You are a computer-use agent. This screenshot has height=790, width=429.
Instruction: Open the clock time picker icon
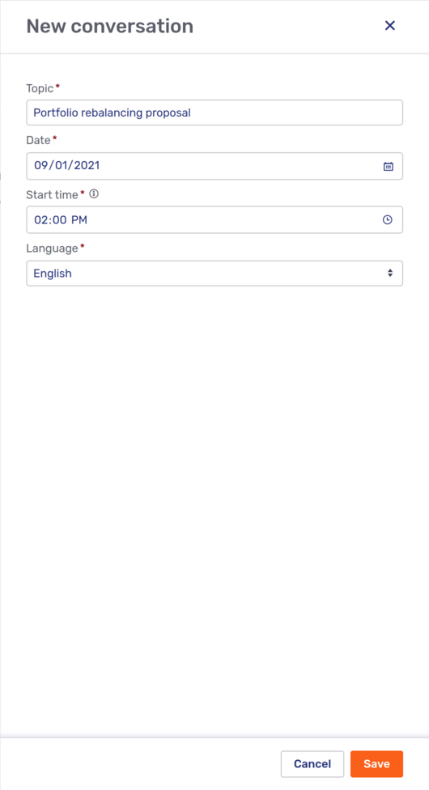(387, 219)
